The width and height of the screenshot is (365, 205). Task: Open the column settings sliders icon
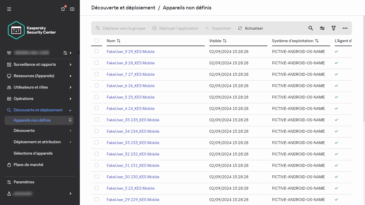point(322,28)
